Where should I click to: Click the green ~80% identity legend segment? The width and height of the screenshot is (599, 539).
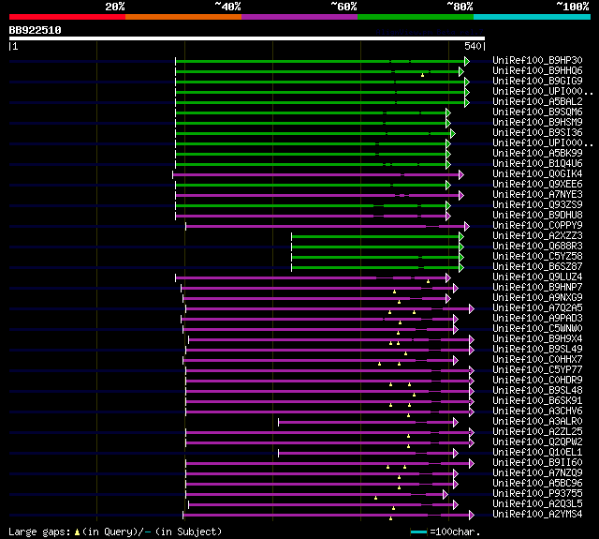coord(416,17)
